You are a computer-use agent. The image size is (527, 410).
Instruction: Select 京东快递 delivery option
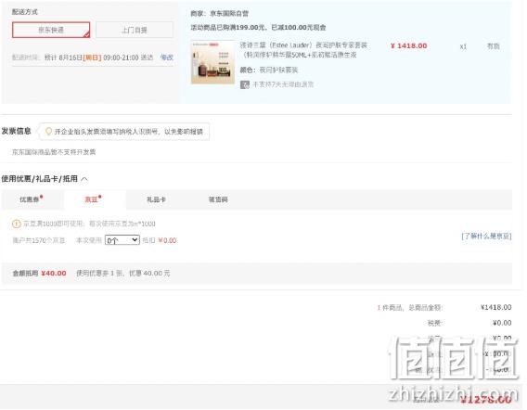[51, 30]
